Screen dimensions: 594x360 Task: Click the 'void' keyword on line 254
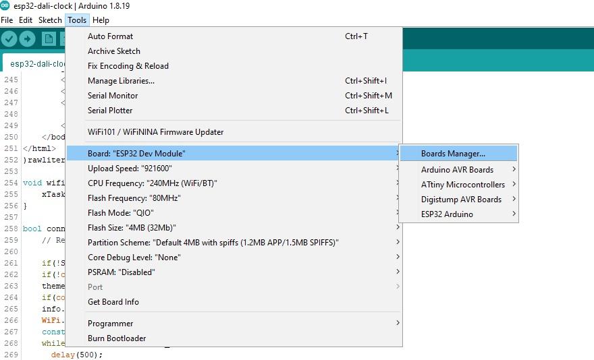click(32, 183)
